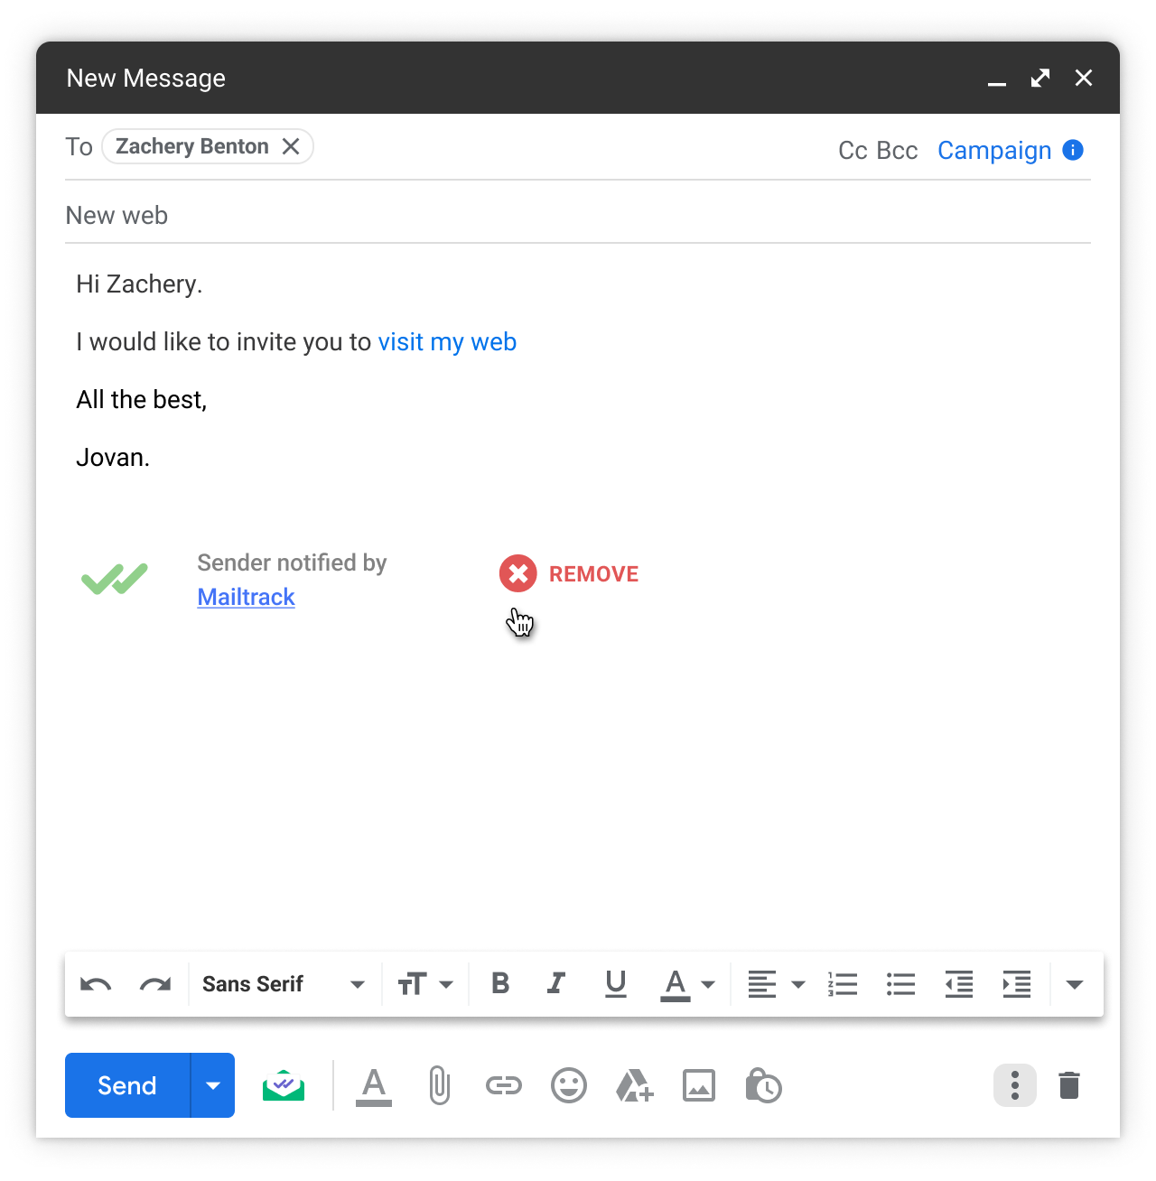Click the red REMOVE signature button
1156x1181 pixels.
pos(570,574)
